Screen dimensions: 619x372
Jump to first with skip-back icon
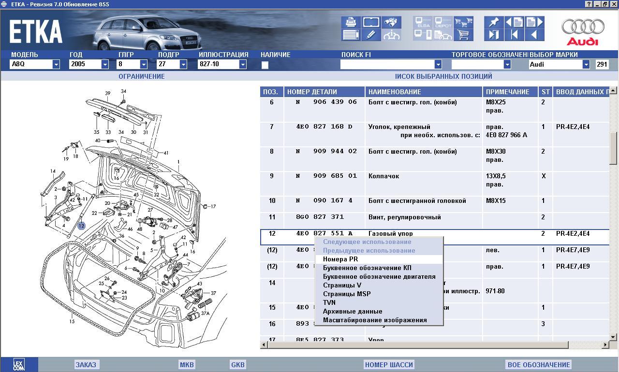[x=514, y=35]
